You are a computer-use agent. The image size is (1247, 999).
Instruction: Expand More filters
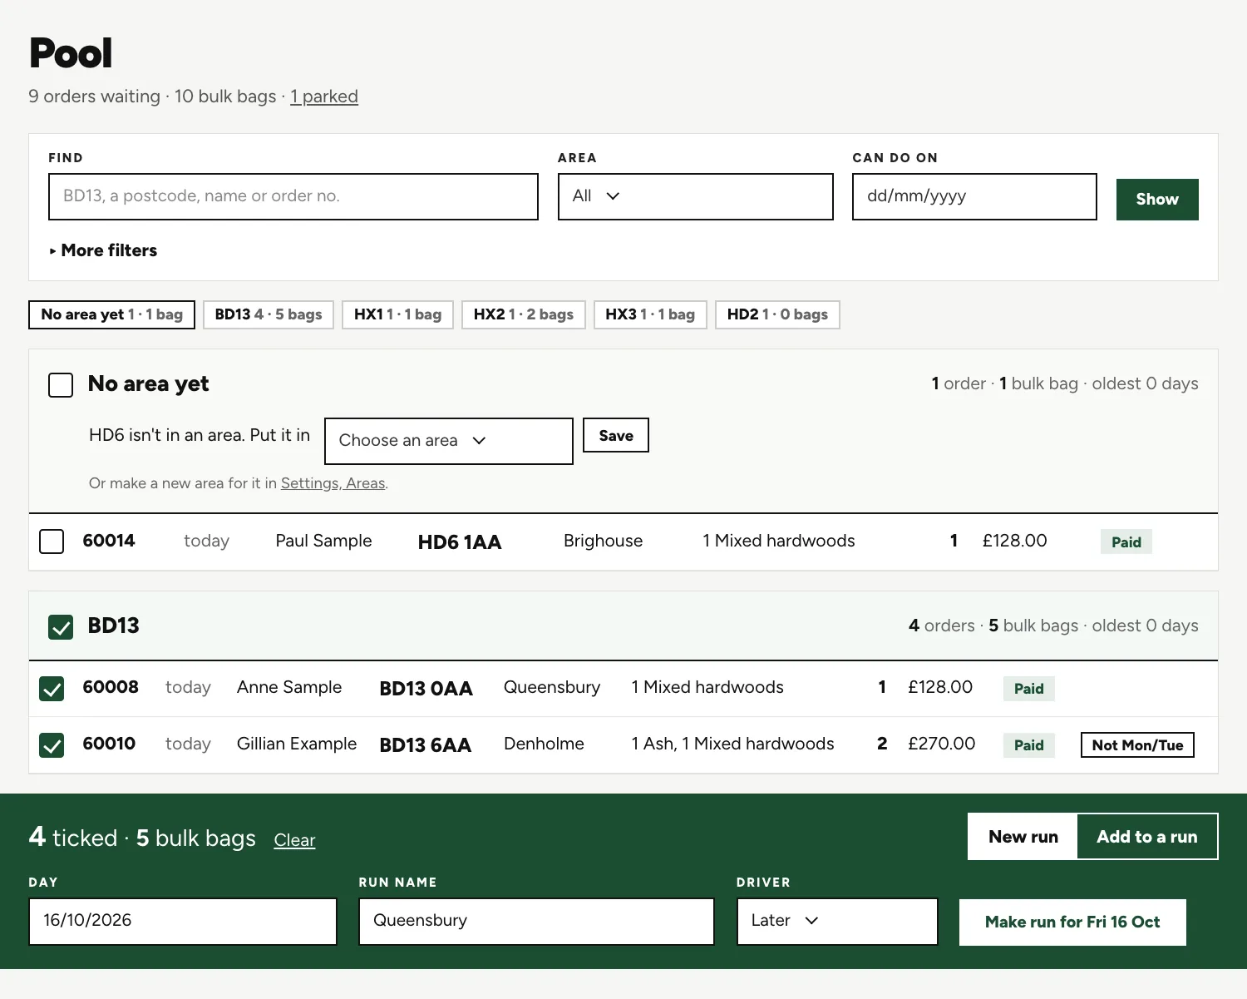(103, 250)
